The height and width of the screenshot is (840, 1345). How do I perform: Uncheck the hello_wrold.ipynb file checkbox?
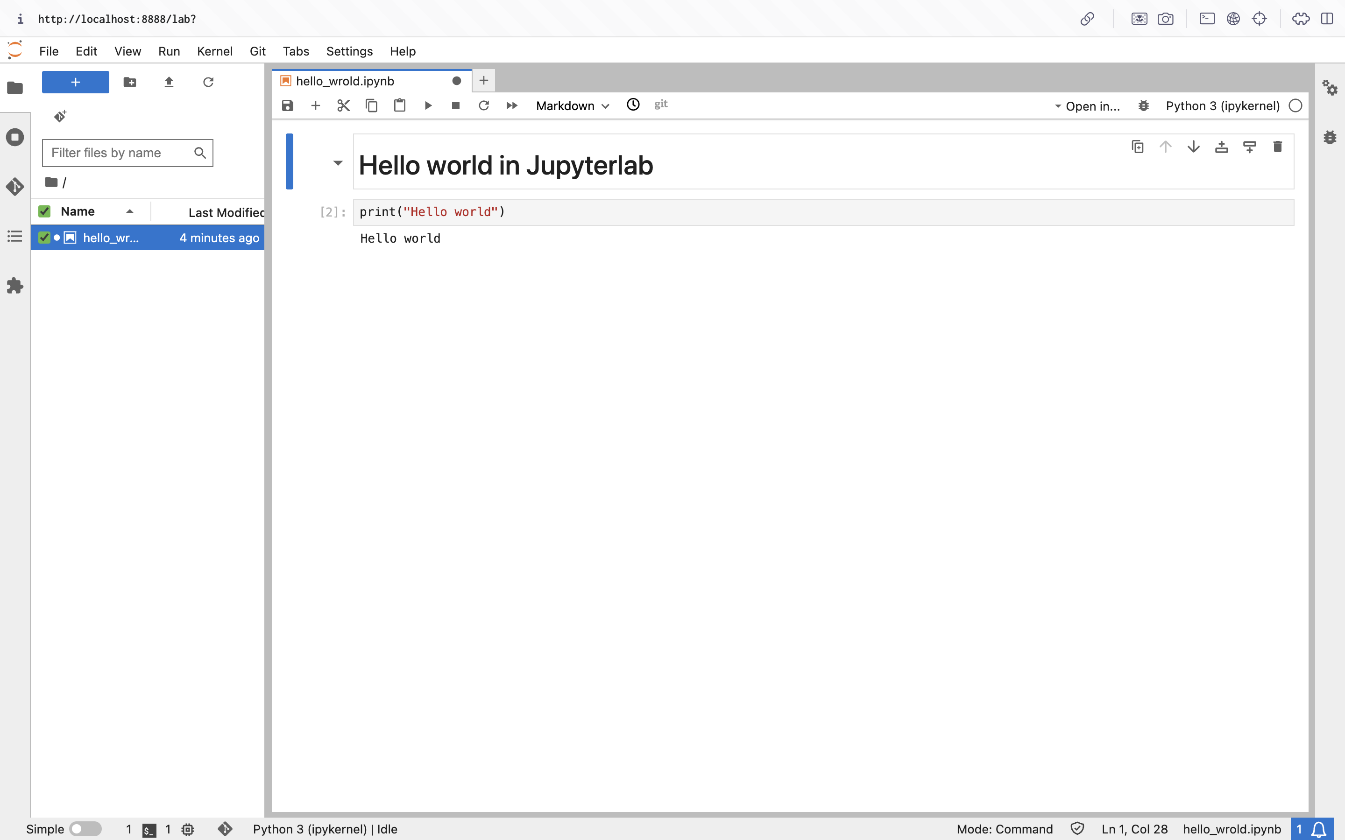(44, 238)
